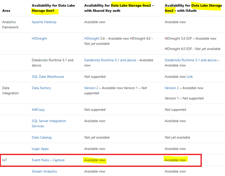Click Shared Key 'Available now' in SSIS row
This screenshot has width=225, height=176.
coord(95,121)
